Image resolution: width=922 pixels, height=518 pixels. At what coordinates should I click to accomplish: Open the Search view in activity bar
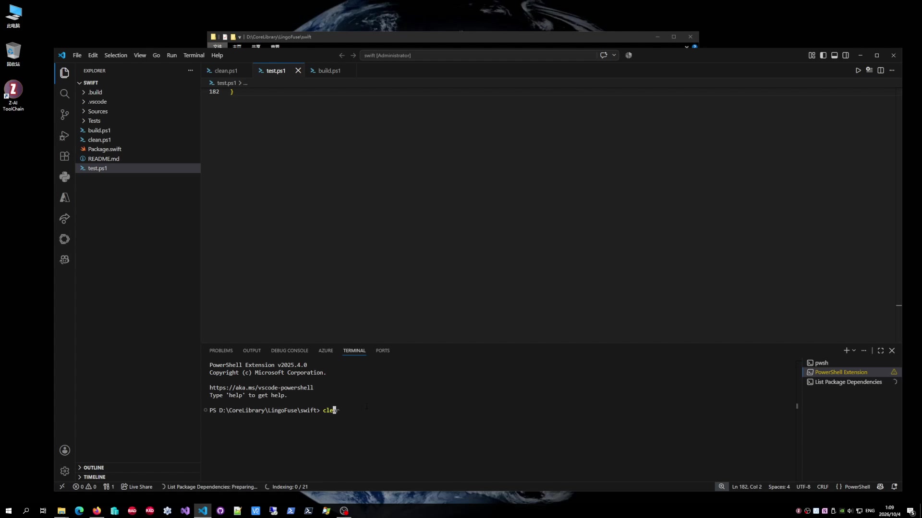[x=64, y=94]
